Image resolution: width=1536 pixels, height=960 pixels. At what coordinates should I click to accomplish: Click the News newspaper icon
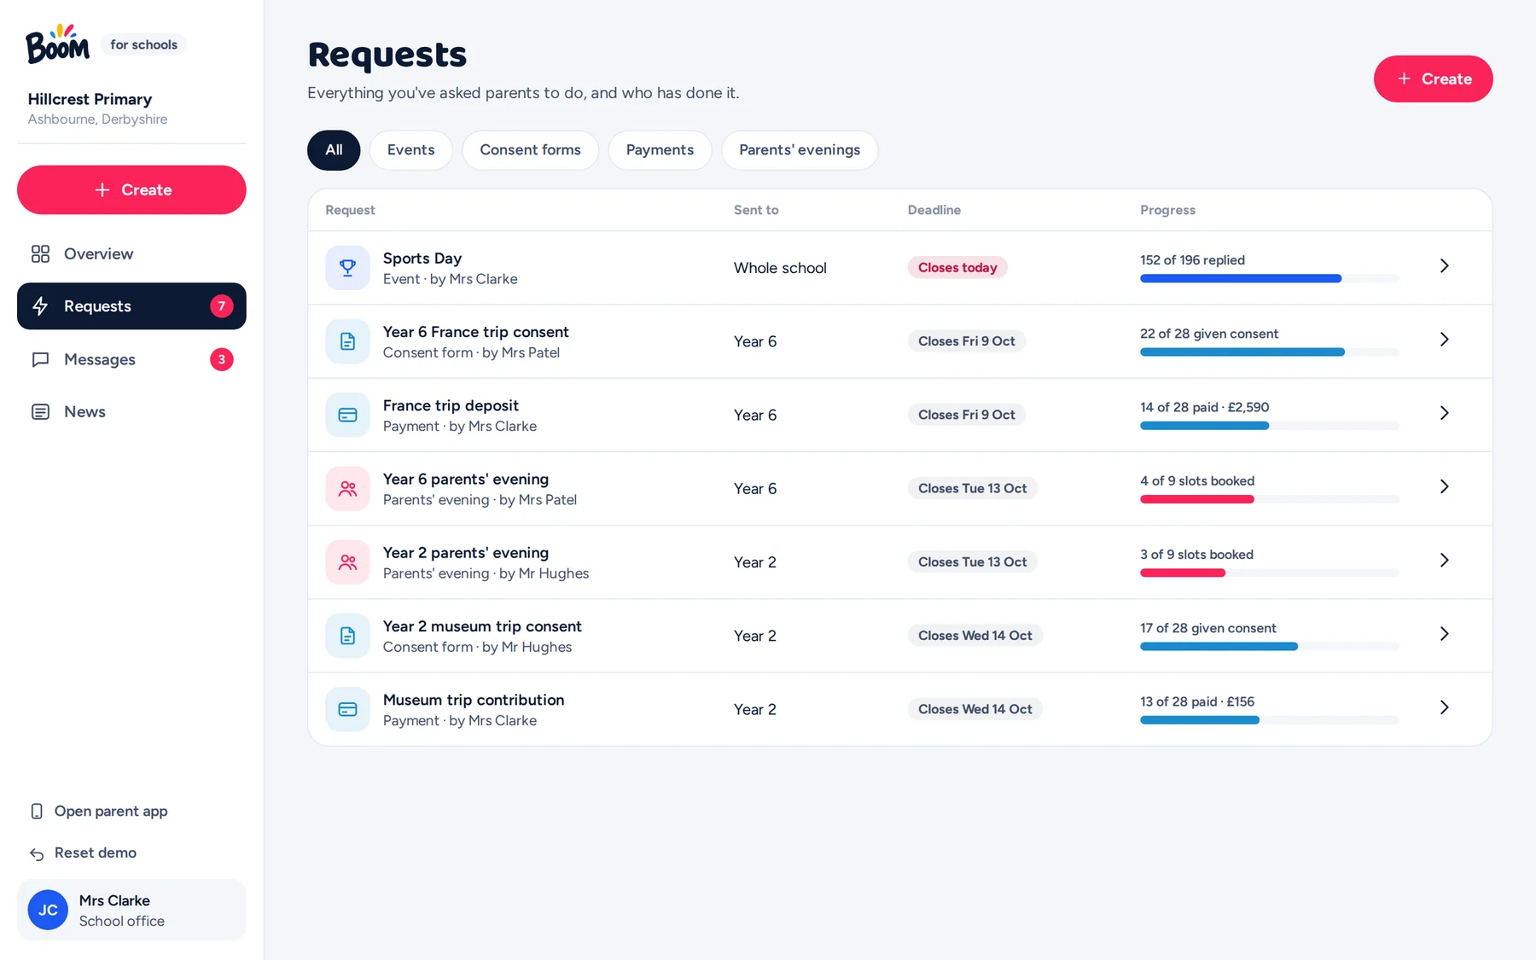pyautogui.click(x=40, y=411)
